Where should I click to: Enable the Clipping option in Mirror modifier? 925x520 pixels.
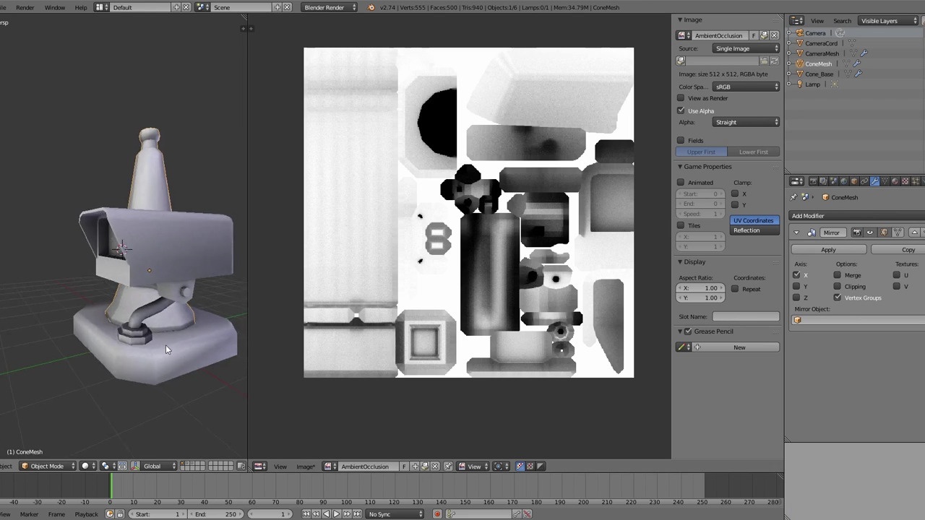tap(837, 286)
